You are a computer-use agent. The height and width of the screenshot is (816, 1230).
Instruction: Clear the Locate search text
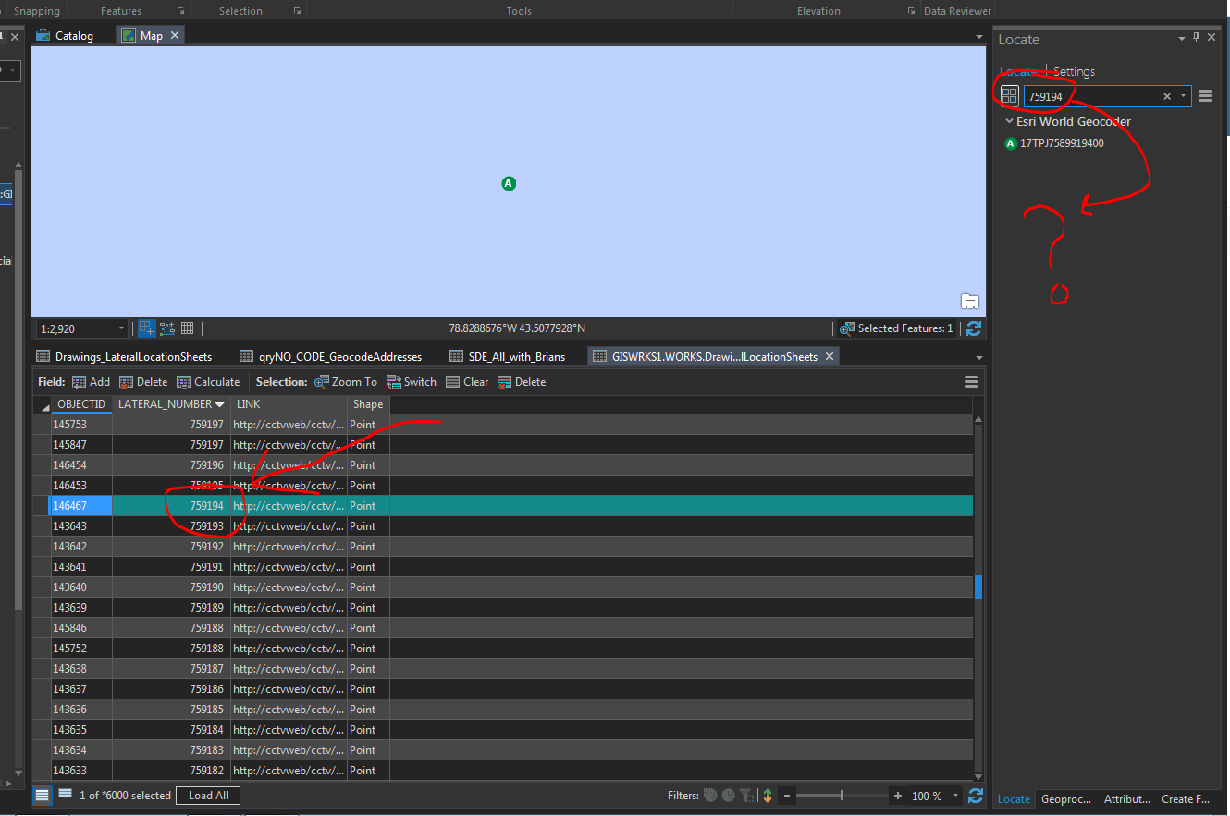[1167, 96]
